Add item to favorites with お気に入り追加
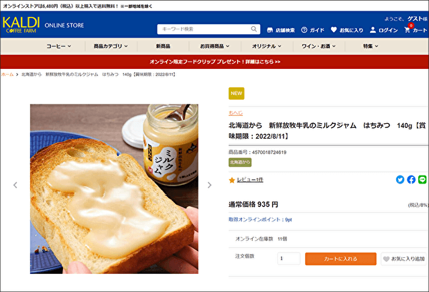 (x=404, y=259)
